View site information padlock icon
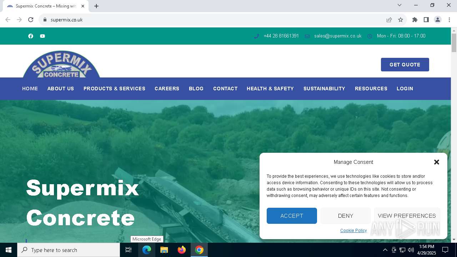Viewport: 457px width, 257px height. [x=45, y=20]
